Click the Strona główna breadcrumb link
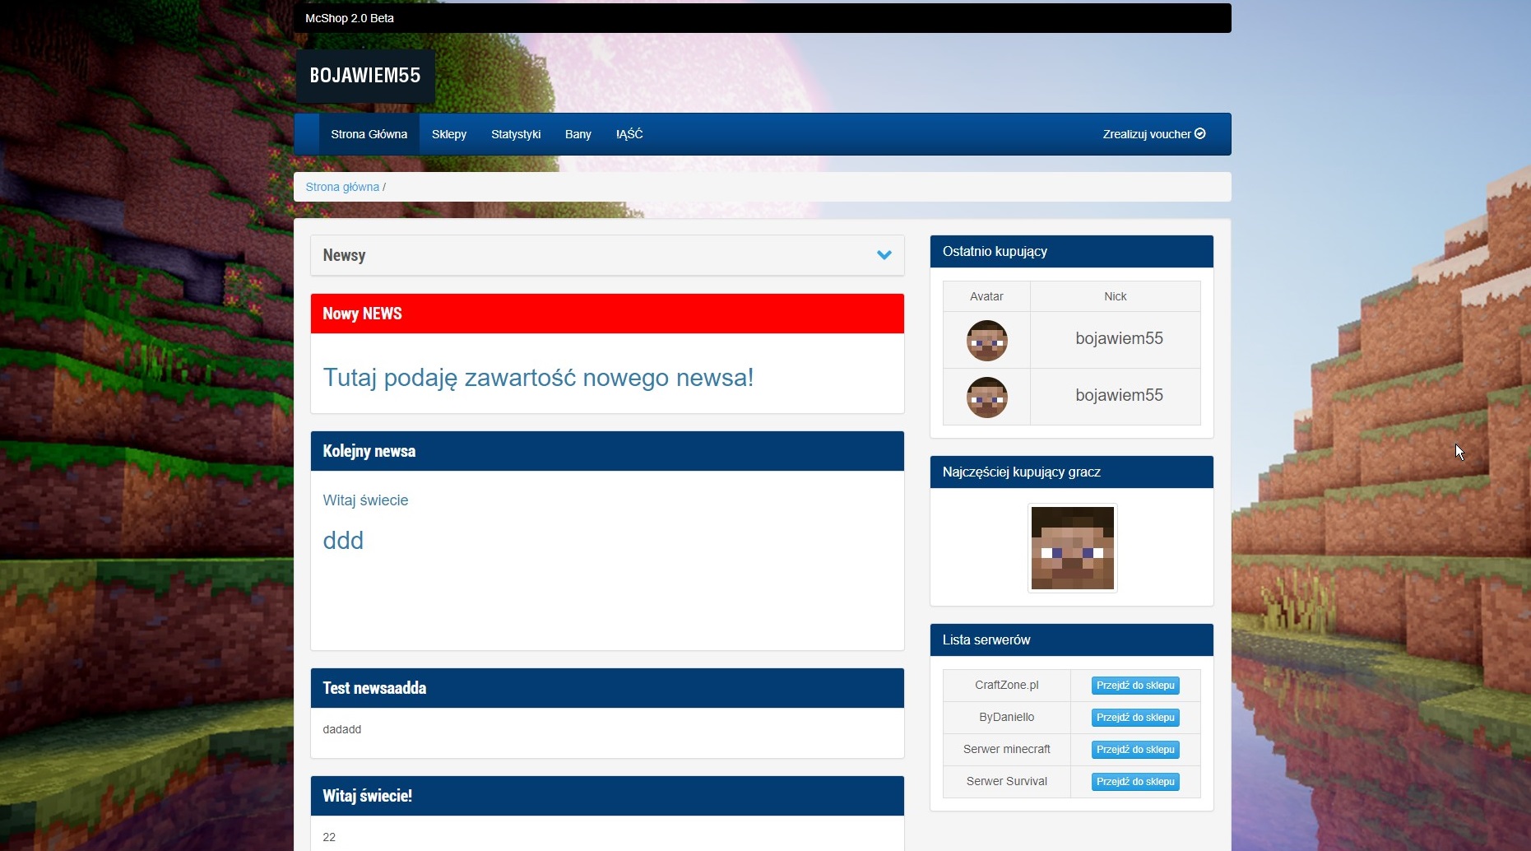This screenshot has height=851, width=1531. pyautogui.click(x=342, y=187)
